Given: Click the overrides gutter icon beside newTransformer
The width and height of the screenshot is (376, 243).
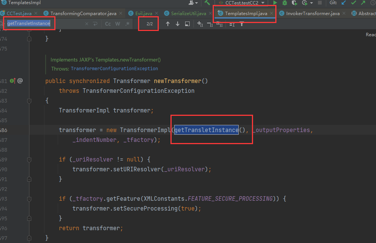Looking at the screenshot, I should click(x=13, y=81).
